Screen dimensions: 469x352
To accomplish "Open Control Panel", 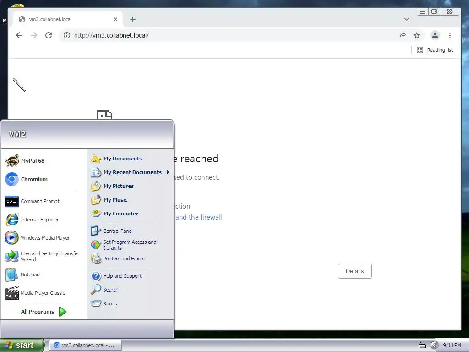I will tap(131, 231).
